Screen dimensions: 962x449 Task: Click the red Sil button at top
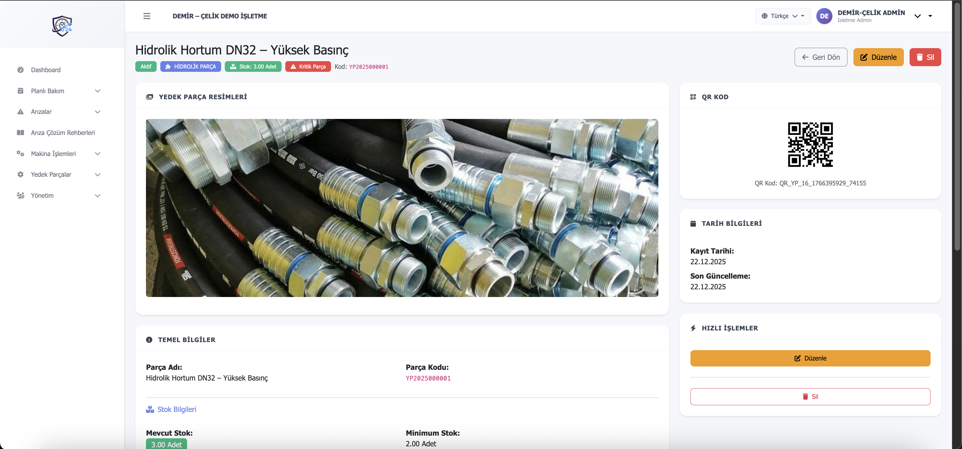pyautogui.click(x=925, y=57)
